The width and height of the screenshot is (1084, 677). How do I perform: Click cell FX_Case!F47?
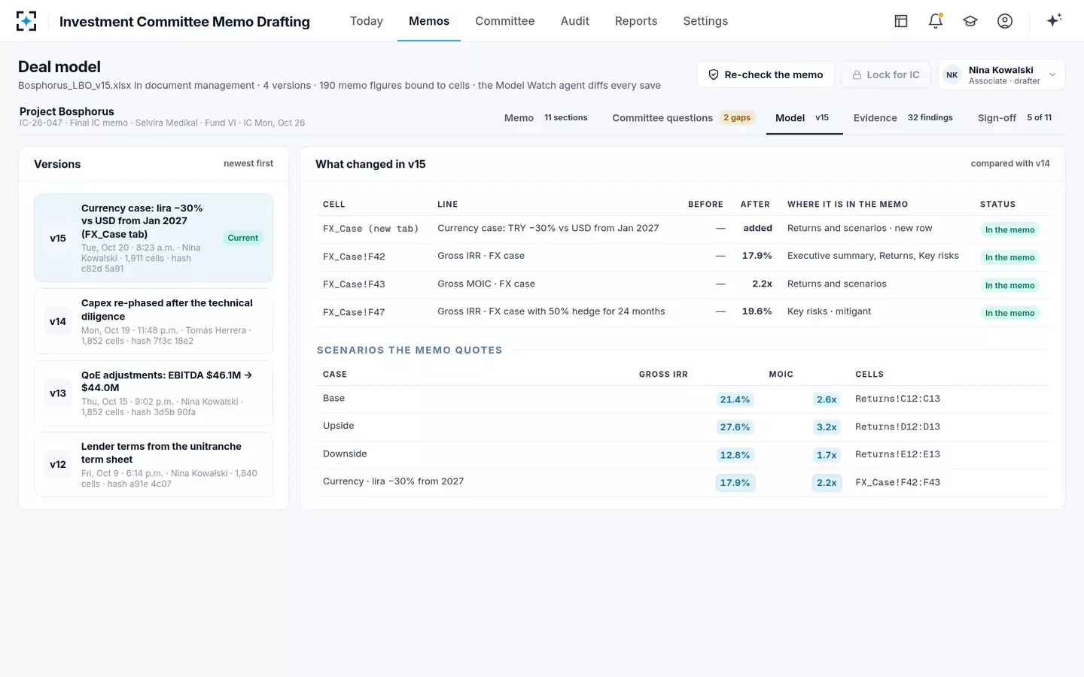[x=354, y=312]
